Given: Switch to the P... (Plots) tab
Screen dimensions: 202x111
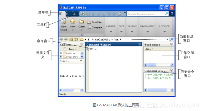Looking at the screenshot, I should 69,14.
